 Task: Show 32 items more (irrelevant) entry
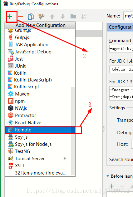tap(40, 173)
